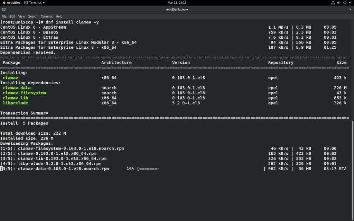Viewport: 354px width, 221px height.
Task: Click 'Total download size: 222 M'
Action: (x=33, y=134)
